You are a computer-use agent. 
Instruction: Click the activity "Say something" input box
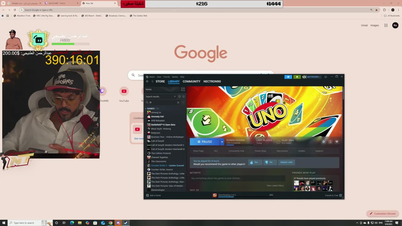point(237,178)
